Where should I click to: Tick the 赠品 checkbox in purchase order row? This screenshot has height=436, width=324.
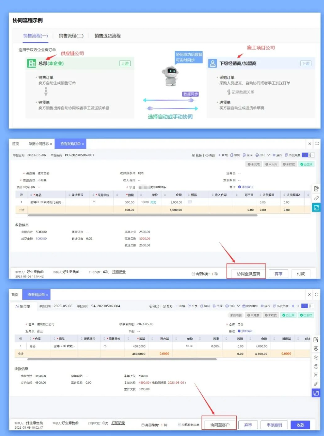click(x=190, y=202)
